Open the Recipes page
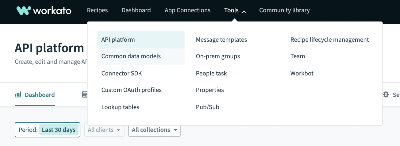Image resolution: width=400 pixels, height=146 pixels. pyautogui.click(x=97, y=10)
